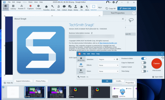The height and width of the screenshot is (100, 165).
Task: Click the Share Link button
Action: point(125,9)
